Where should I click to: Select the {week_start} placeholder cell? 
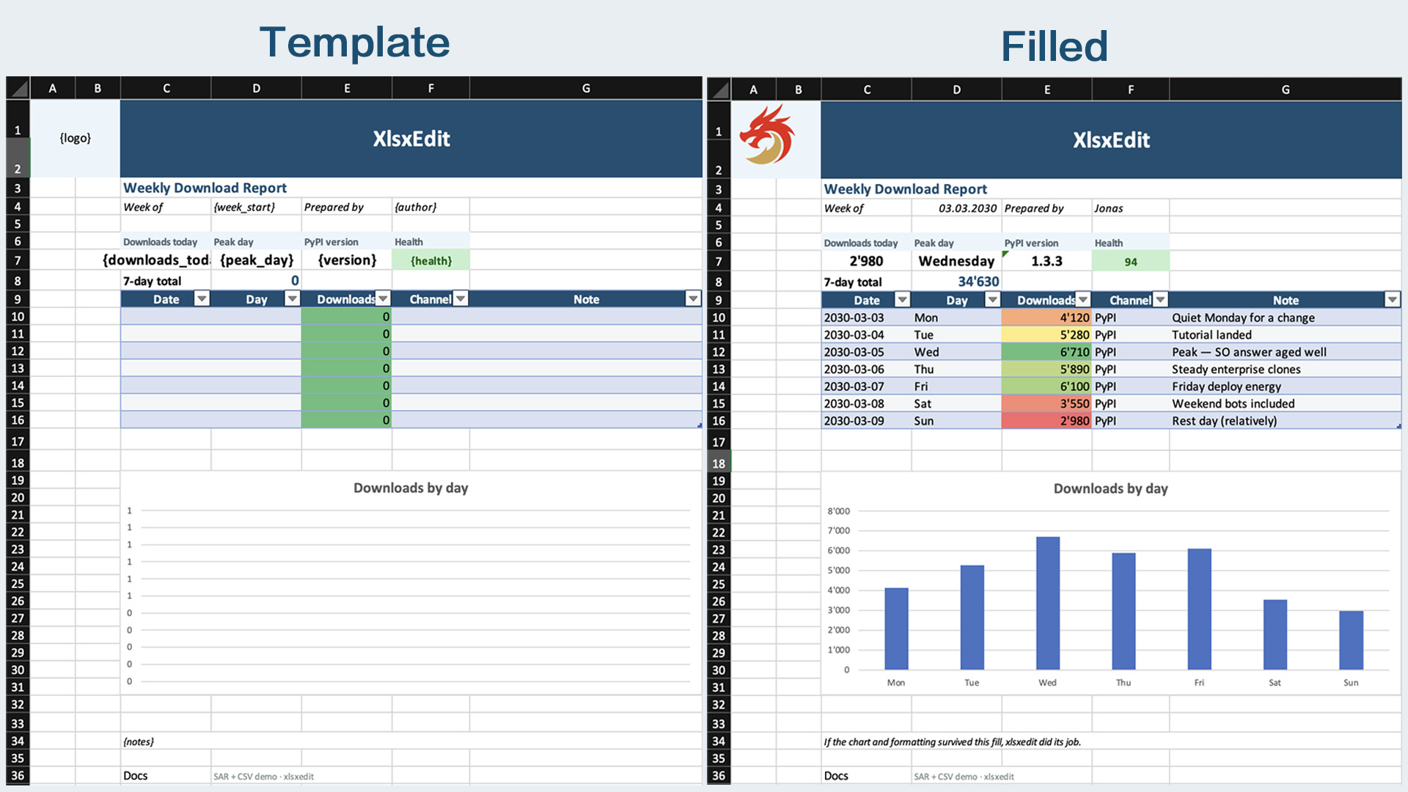(256, 207)
